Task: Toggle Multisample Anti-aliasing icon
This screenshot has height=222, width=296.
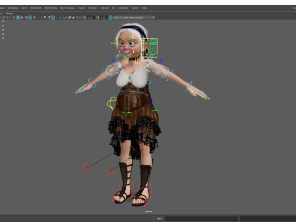Action: [x=53, y=17]
